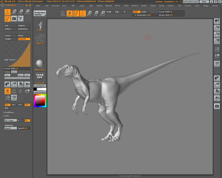Toggle the Mrgb button
Screen dimensions: 222x178
tap(110, 12)
